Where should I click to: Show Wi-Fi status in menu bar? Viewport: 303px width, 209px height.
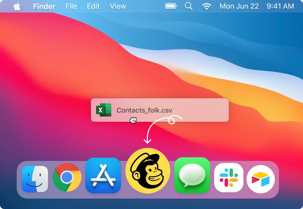[x=206, y=6]
